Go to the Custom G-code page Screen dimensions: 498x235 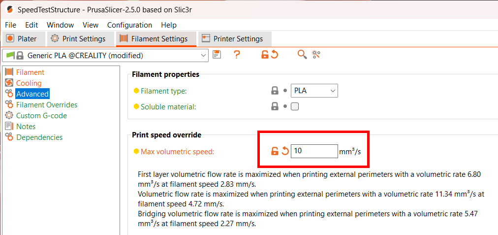(41, 116)
